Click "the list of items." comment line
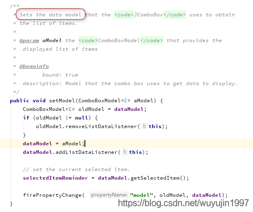Viewport: 253px width, 212px height. 49,23
